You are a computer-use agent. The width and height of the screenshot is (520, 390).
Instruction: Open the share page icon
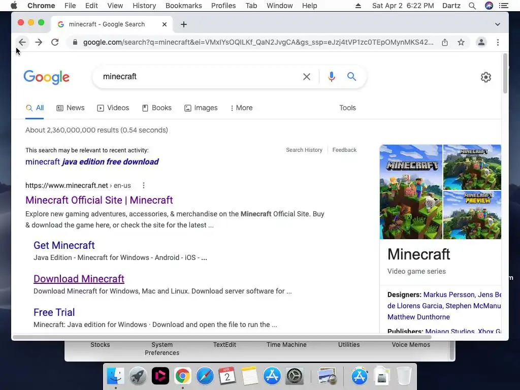pos(445,42)
